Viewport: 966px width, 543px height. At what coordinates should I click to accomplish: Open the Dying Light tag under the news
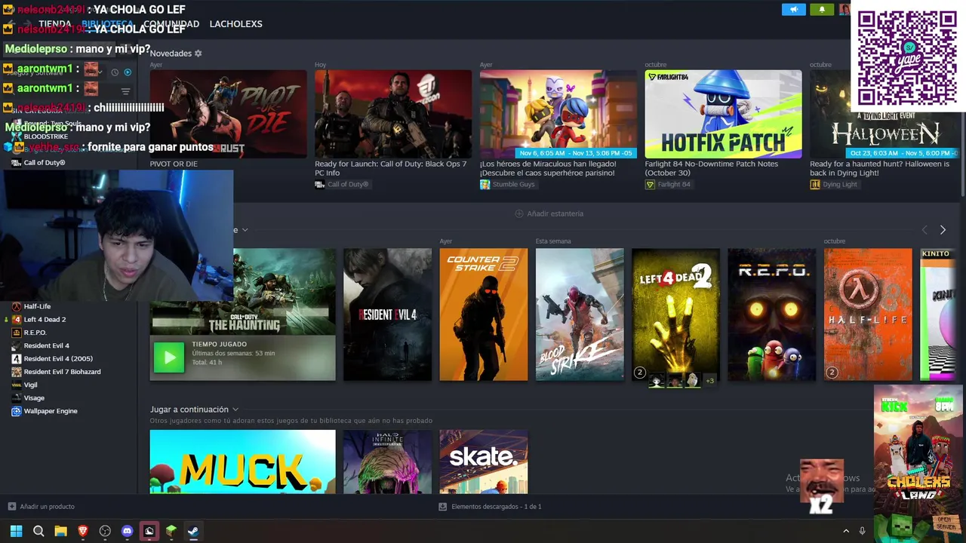(x=834, y=185)
